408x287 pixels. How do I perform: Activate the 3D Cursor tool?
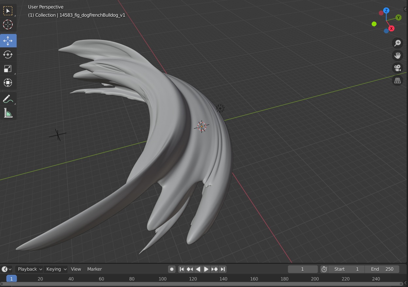[8, 24]
